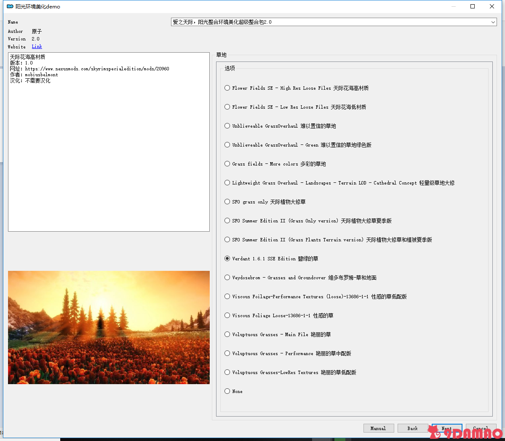Screen dimensions: 505x441
Task: Click the Manual button
Action: [x=378, y=428]
